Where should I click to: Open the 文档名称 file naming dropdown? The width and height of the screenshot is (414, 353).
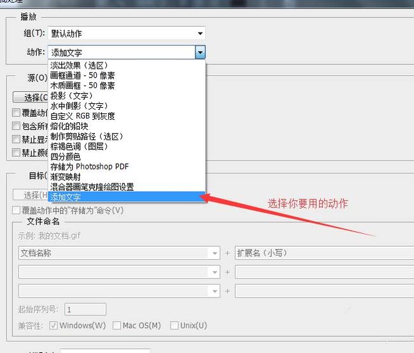[119, 253]
